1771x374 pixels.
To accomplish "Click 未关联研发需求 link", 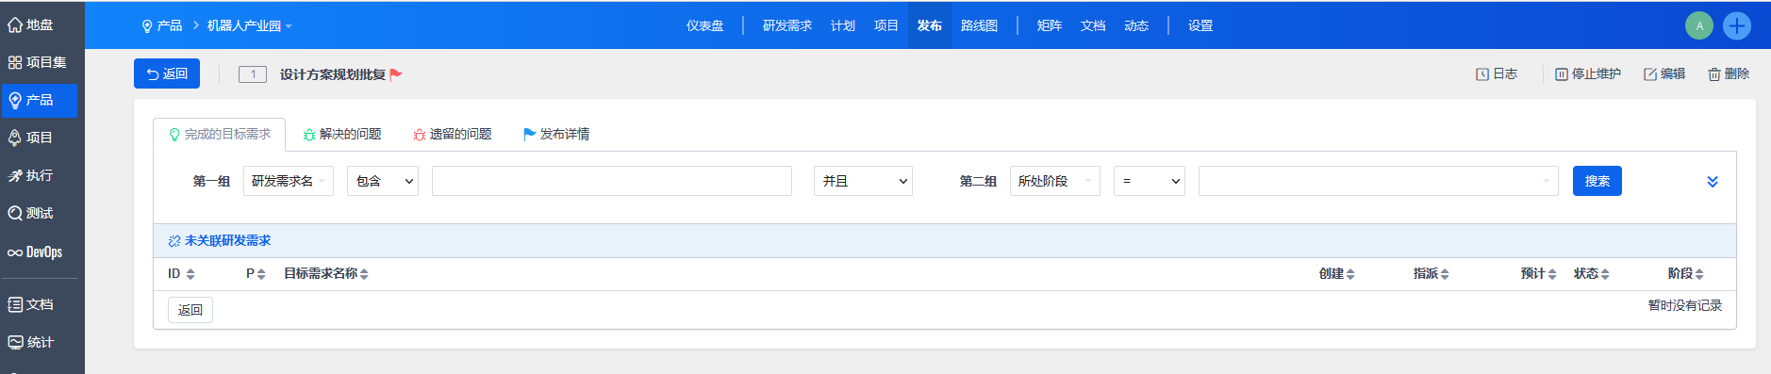I will click(x=220, y=240).
